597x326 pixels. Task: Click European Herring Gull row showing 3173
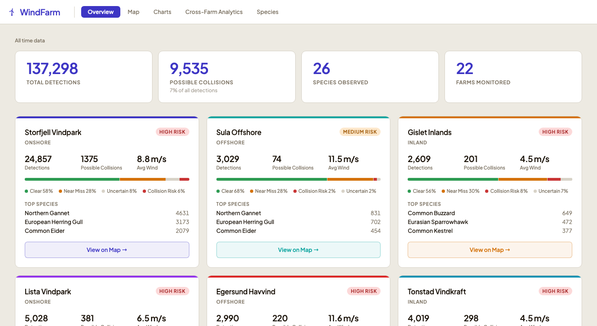click(x=107, y=222)
